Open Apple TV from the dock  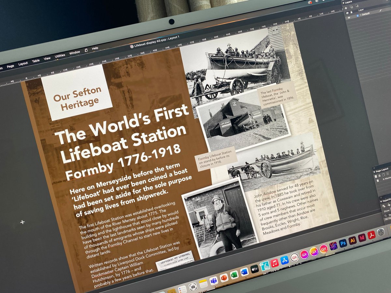tap(254, 269)
